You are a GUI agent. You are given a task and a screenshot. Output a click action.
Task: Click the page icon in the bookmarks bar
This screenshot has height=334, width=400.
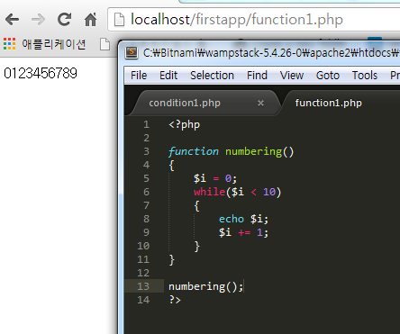(105, 44)
